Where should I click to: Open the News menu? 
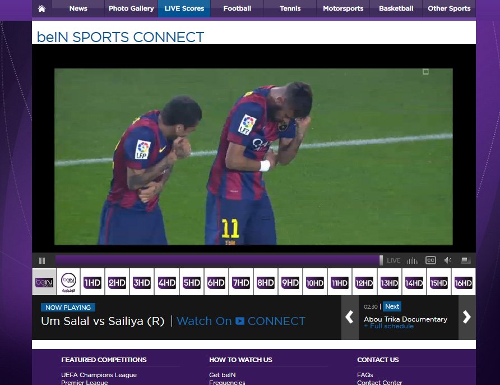point(78,8)
